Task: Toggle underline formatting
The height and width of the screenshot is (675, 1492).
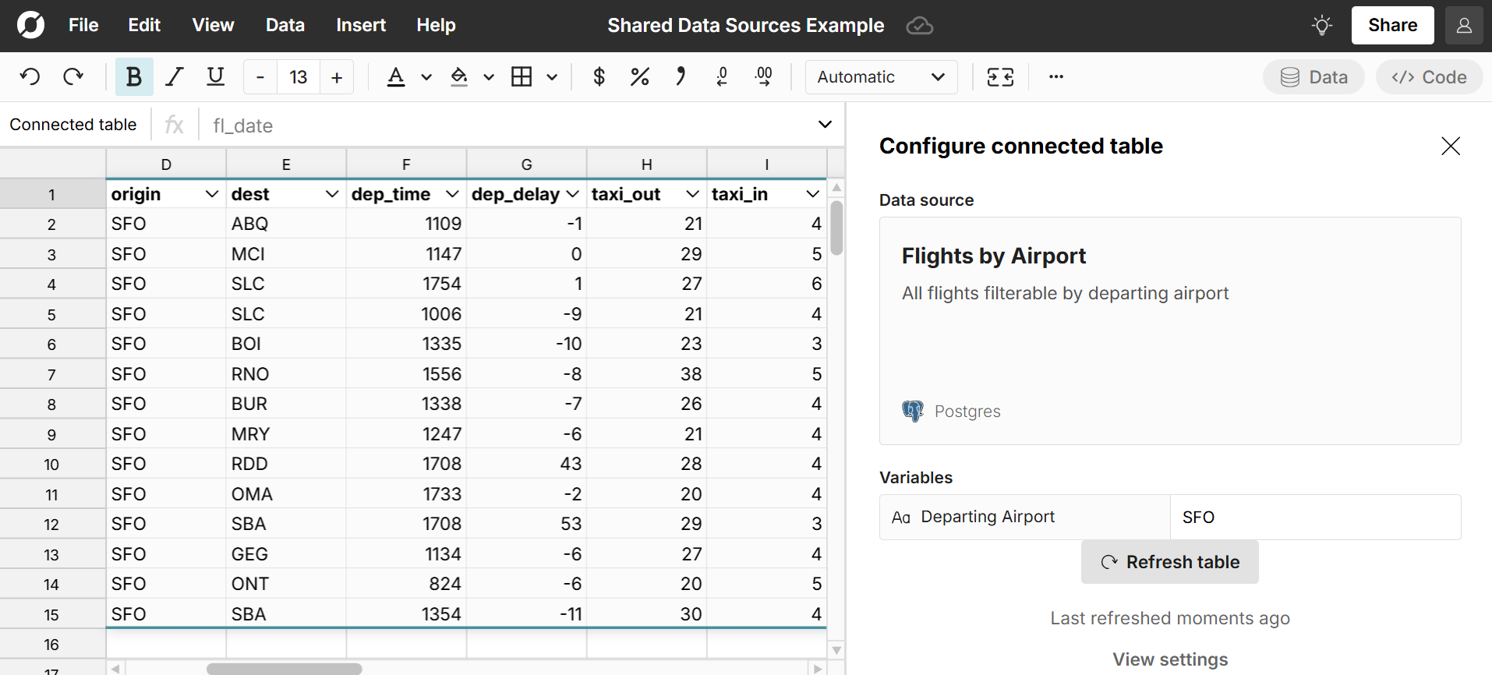Action: pos(215,76)
